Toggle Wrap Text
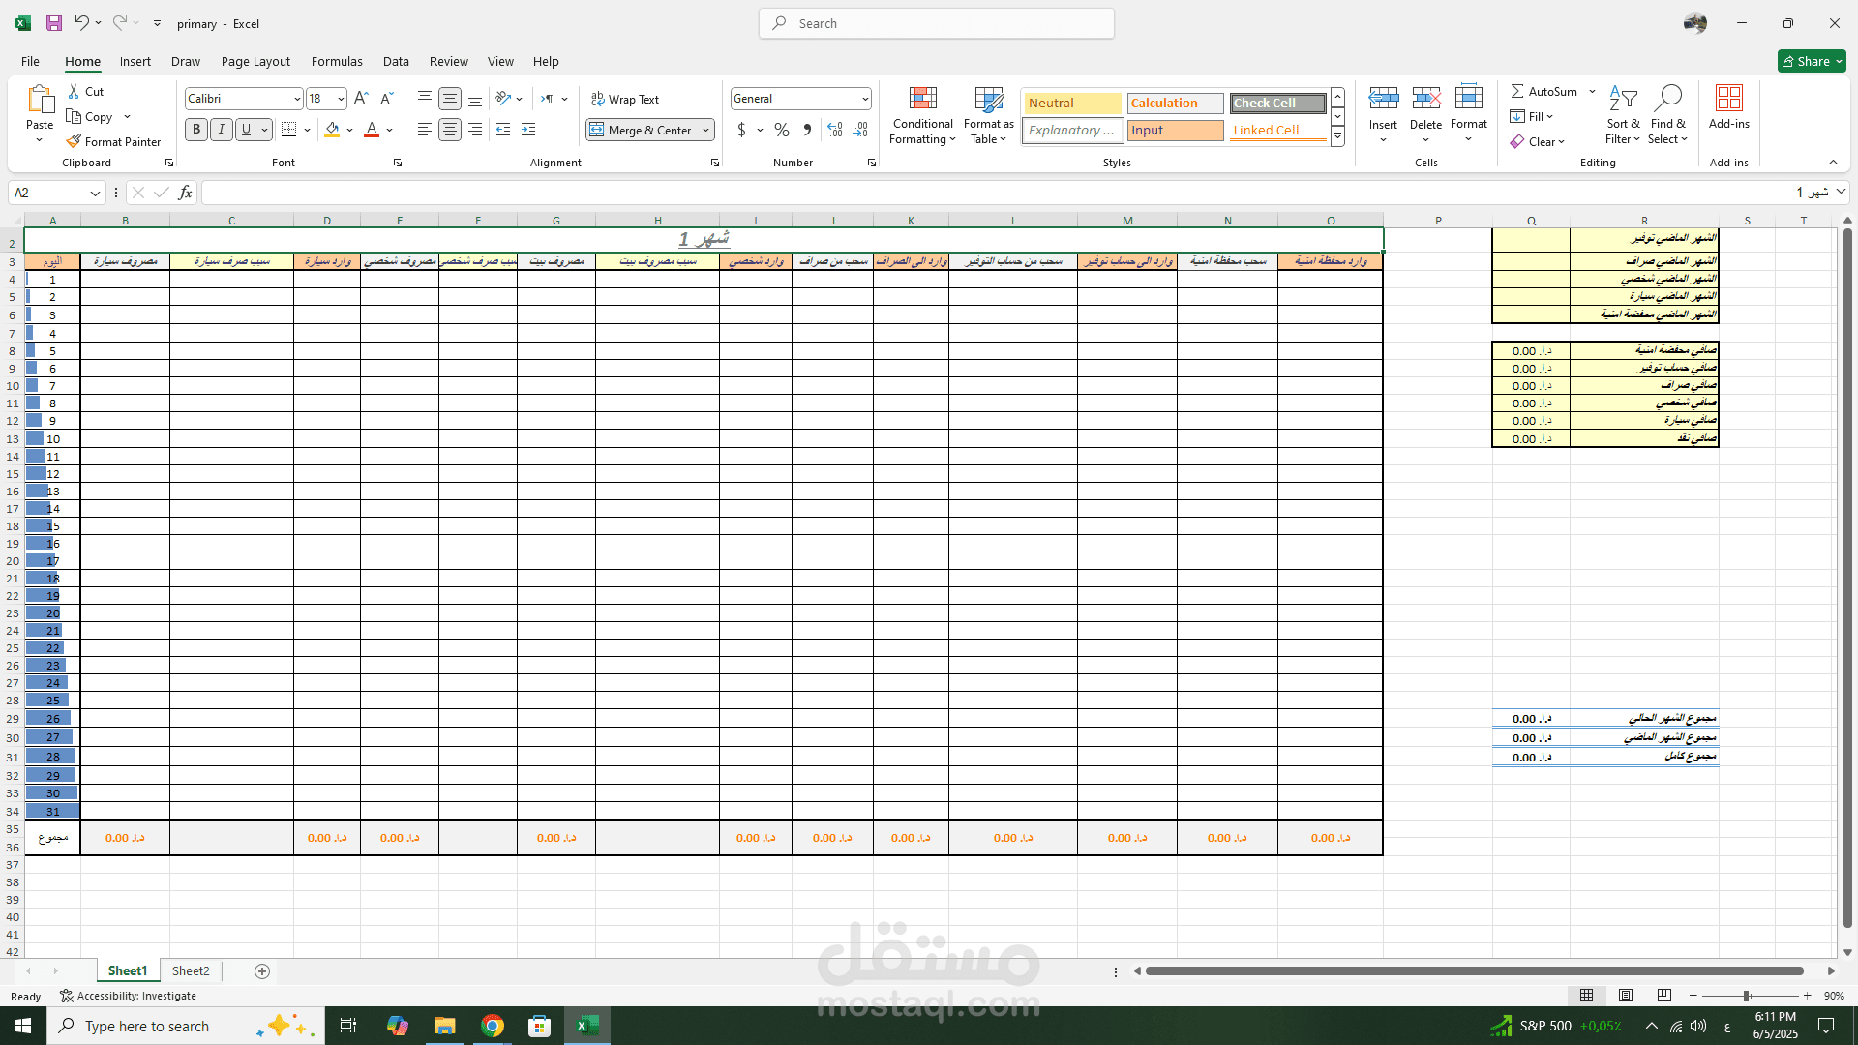This screenshot has width=1858, height=1045. click(625, 99)
